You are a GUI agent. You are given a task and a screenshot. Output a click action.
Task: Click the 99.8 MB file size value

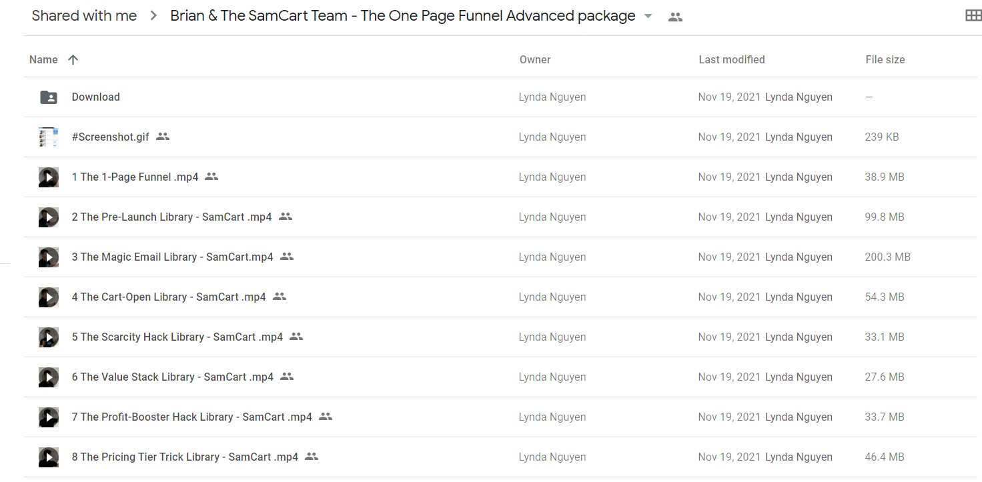[885, 217]
